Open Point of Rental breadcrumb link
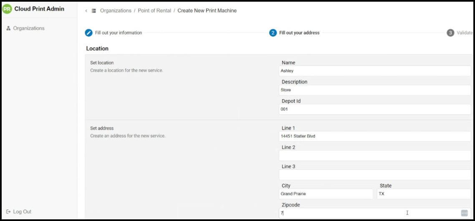Viewport: 475px width, 221px height. point(154,11)
